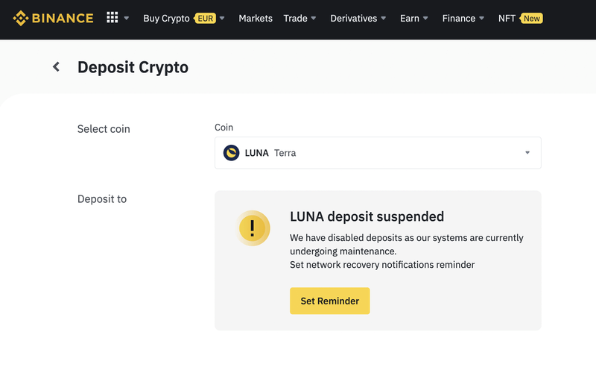
Task: Open the Trade menu
Action: pos(295,18)
